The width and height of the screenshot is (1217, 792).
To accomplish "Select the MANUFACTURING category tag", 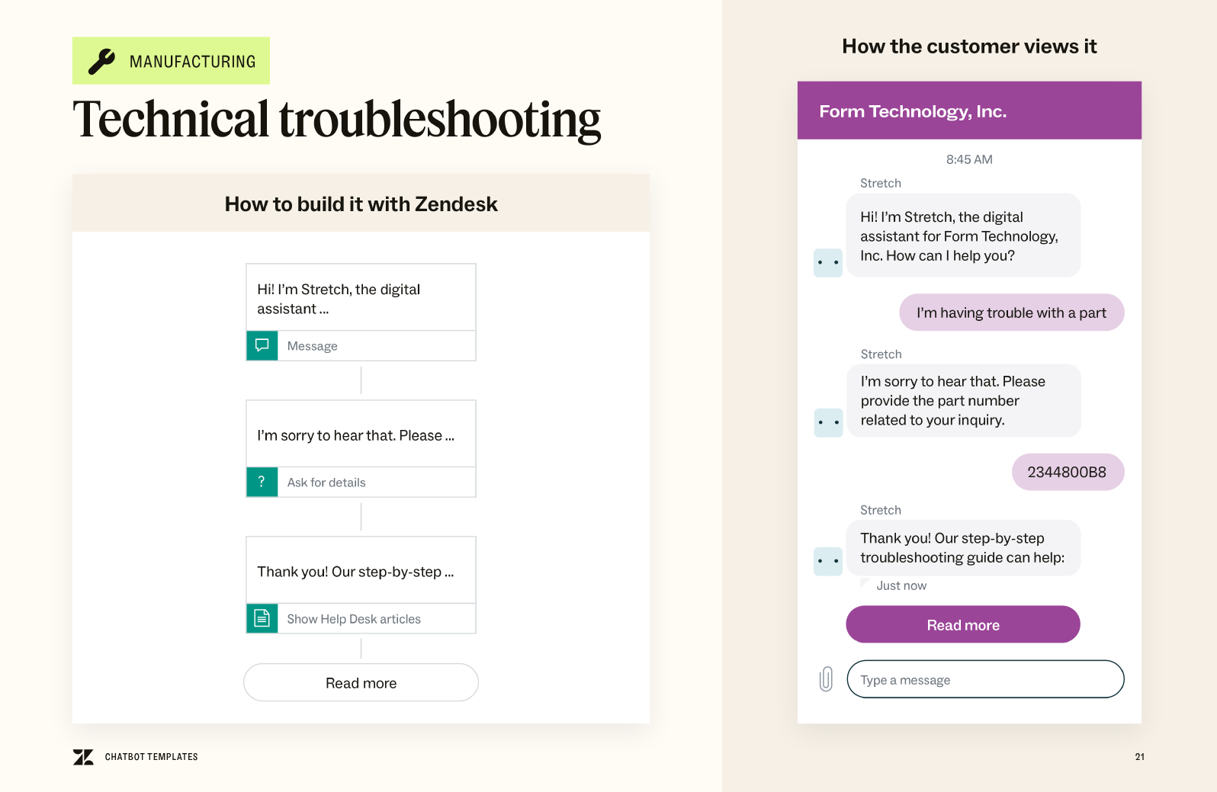I will click(171, 61).
